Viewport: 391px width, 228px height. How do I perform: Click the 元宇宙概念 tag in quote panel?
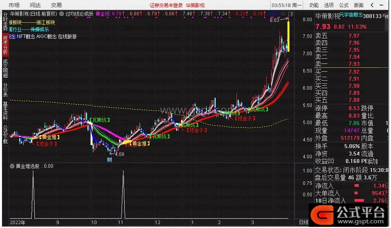point(351,15)
